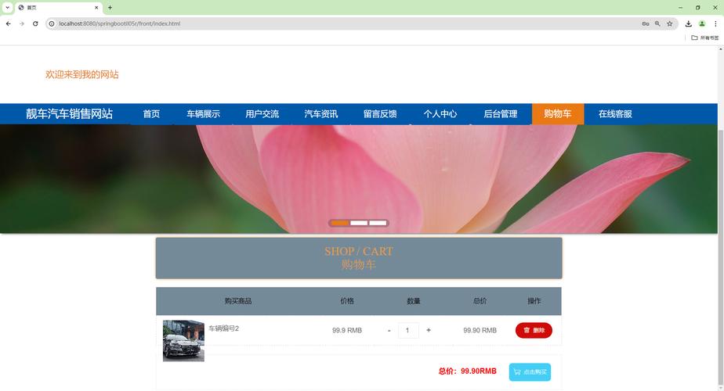Click the lotus banner image

coord(359,179)
